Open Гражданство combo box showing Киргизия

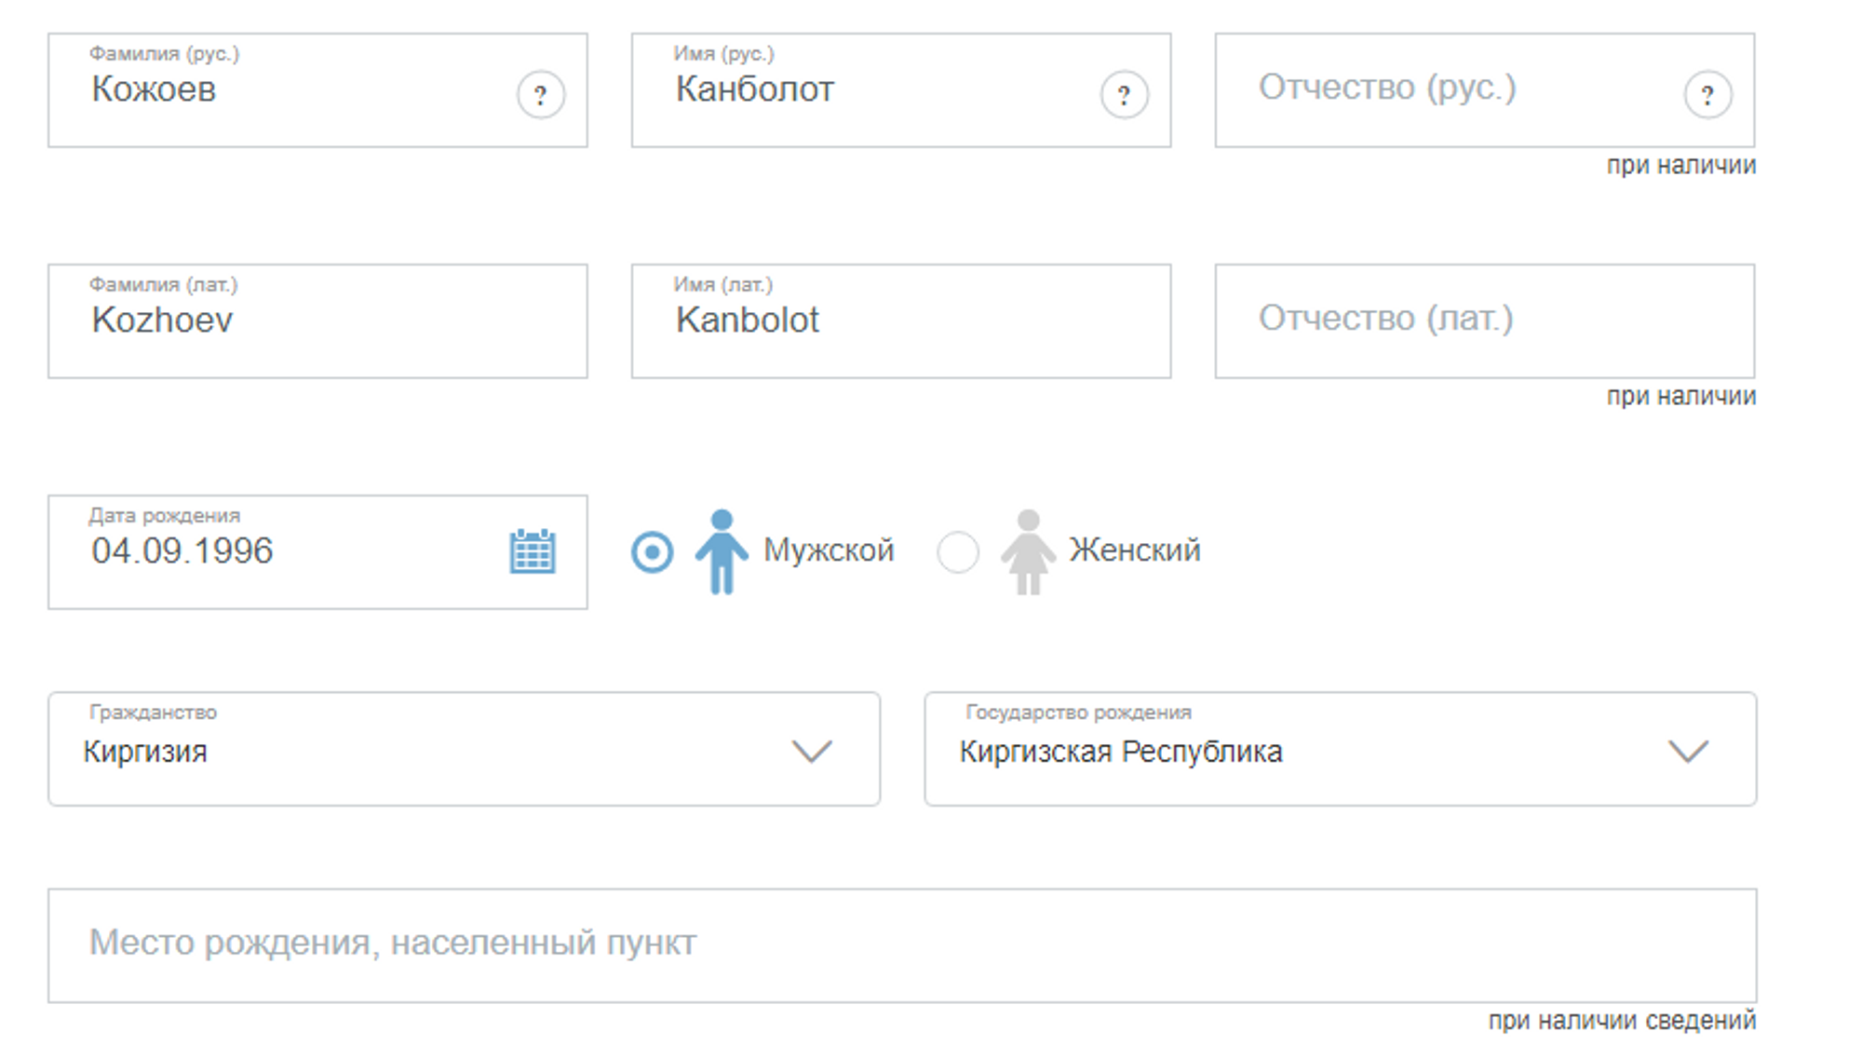coord(419,751)
